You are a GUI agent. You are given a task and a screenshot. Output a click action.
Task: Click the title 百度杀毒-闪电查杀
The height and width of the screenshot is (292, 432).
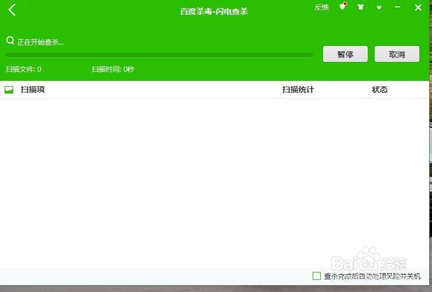click(214, 11)
